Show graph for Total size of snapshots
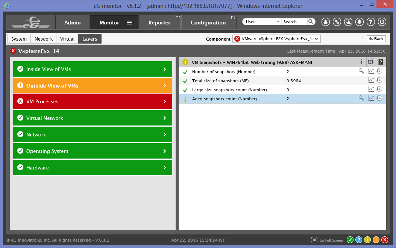This screenshot has width=396, height=248. tap(371, 80)
